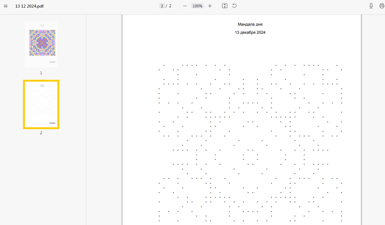Rotate the document counterclockwise
This screenshot has width=385, height=225.
click(235, 6)
